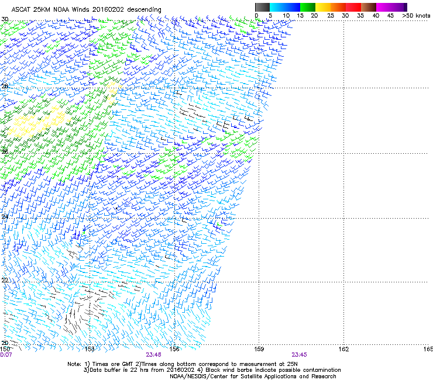Click latitude label '20' on left axis
Screen dimensions: 433x380
click(5, 343)
